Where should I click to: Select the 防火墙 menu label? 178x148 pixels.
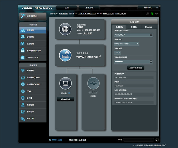pyautogui.click(x=29, y=98)
